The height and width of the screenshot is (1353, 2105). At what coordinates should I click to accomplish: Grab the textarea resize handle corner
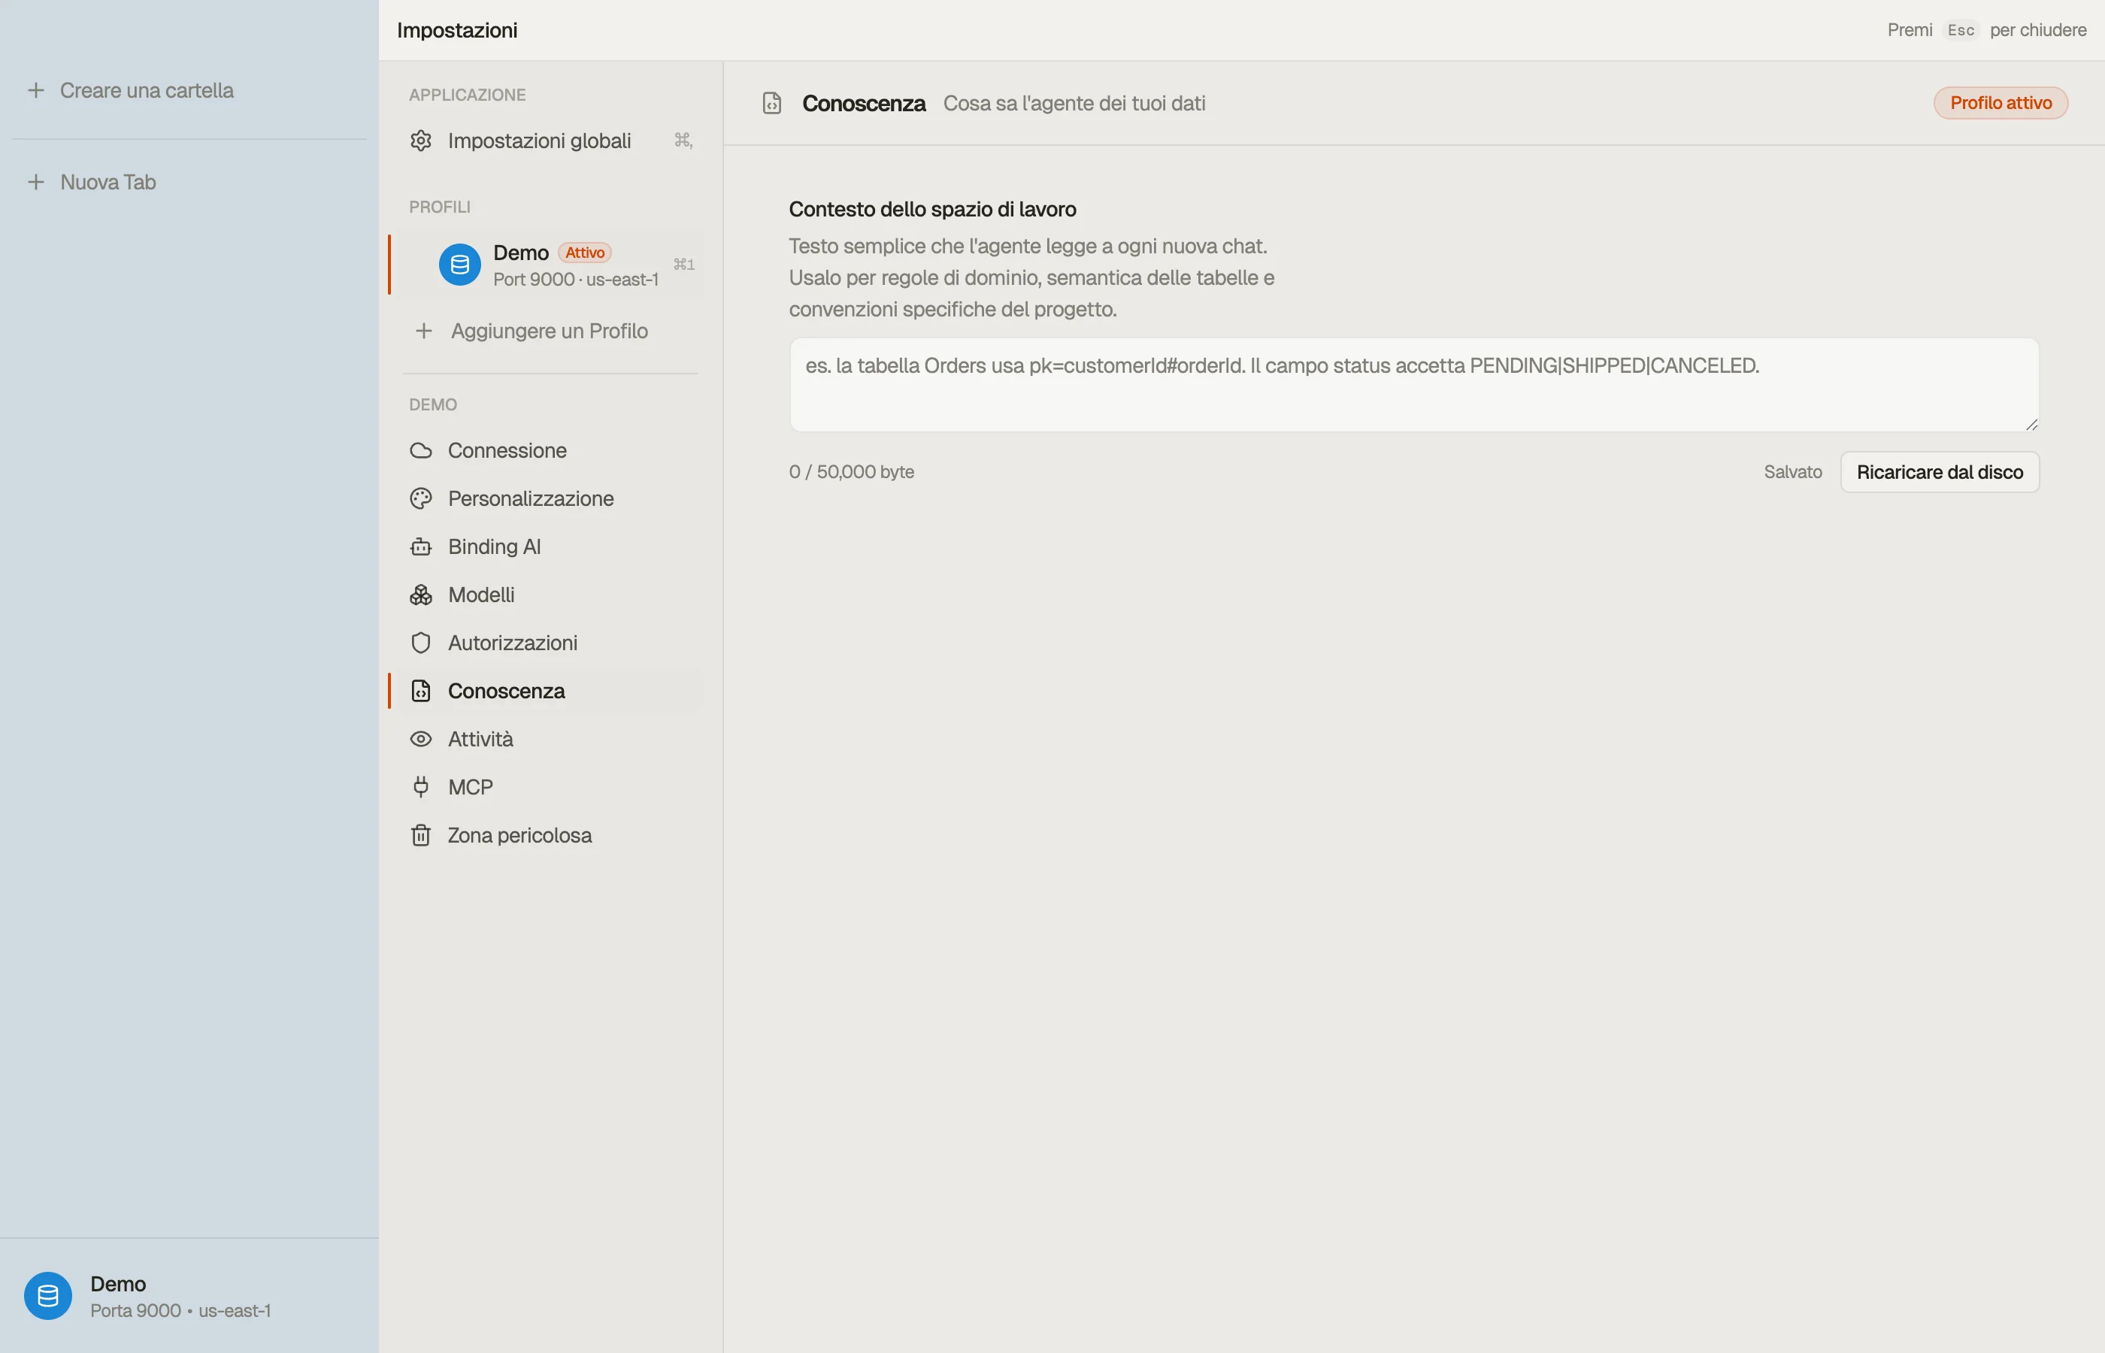click(x=2032, y=425)
